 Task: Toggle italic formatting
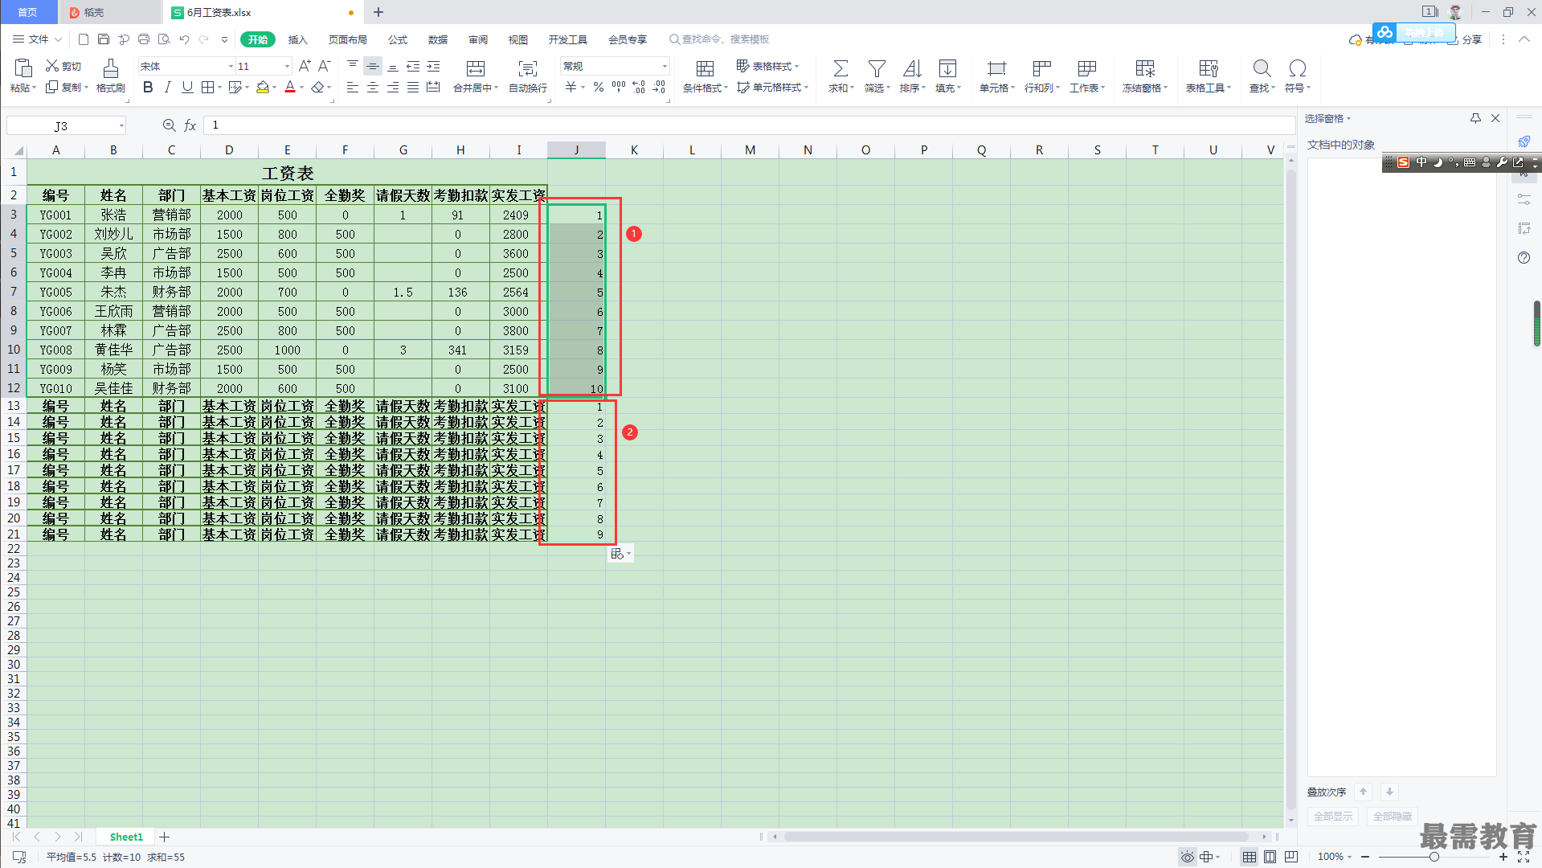click(x=167, y=88)
